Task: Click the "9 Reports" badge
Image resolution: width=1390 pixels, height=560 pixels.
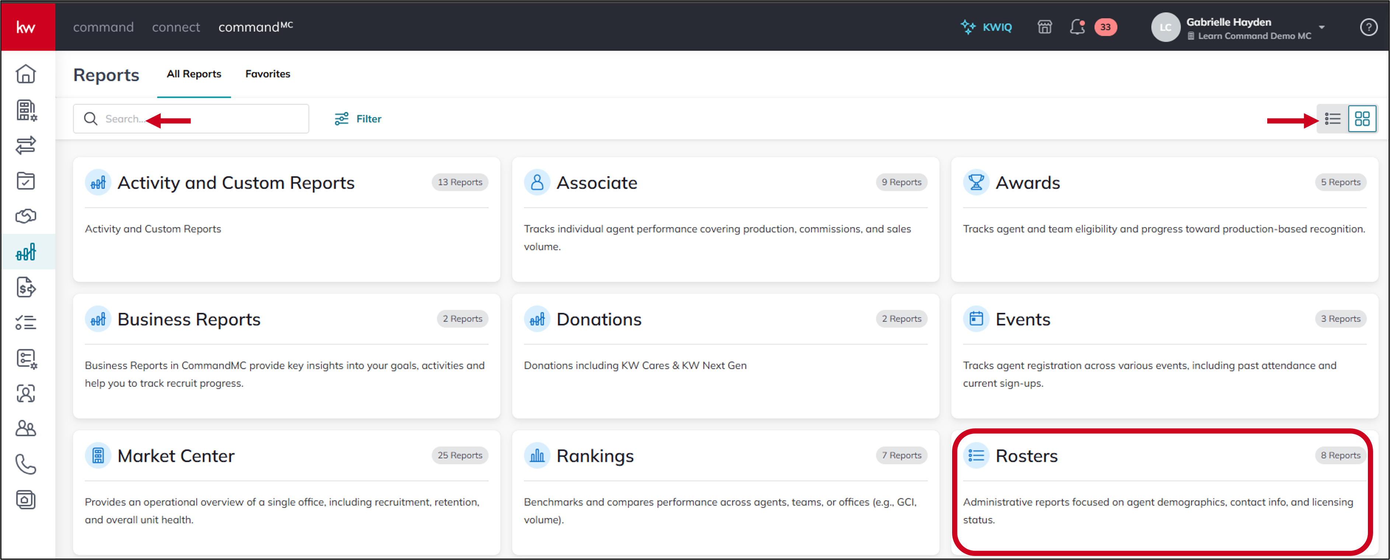Action: click(901, 182)
